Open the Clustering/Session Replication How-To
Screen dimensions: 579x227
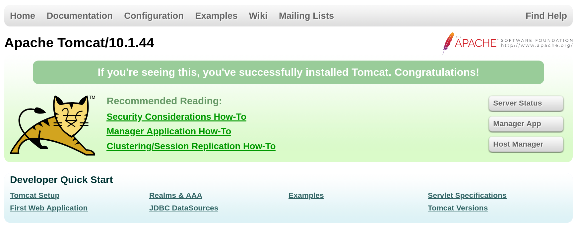click(x=191, y=146)
